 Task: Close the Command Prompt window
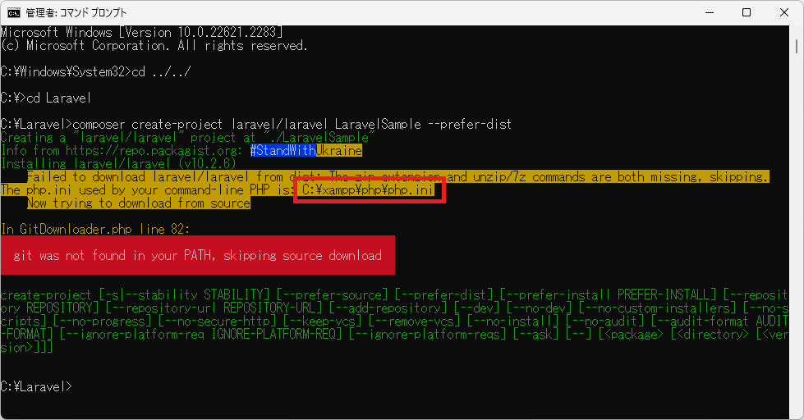coord(784,12)
